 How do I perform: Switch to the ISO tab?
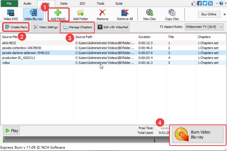coord(82,3)
